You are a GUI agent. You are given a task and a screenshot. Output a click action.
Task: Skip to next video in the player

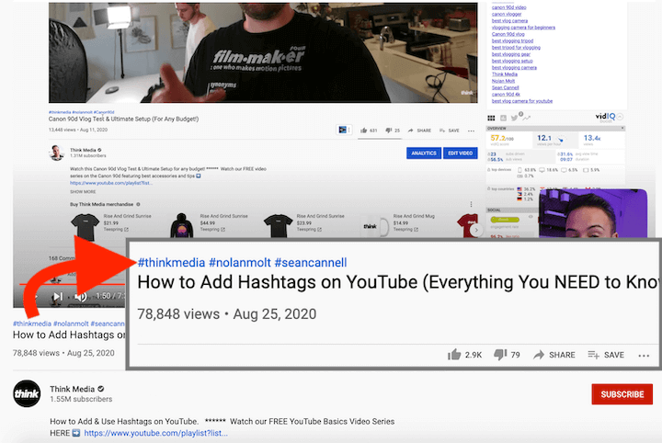point(58,297)
